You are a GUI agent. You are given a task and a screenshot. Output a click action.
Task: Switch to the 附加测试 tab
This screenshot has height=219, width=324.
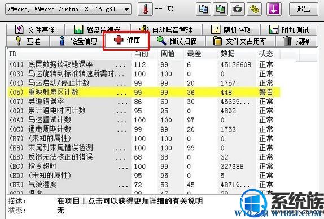point(289,30)
